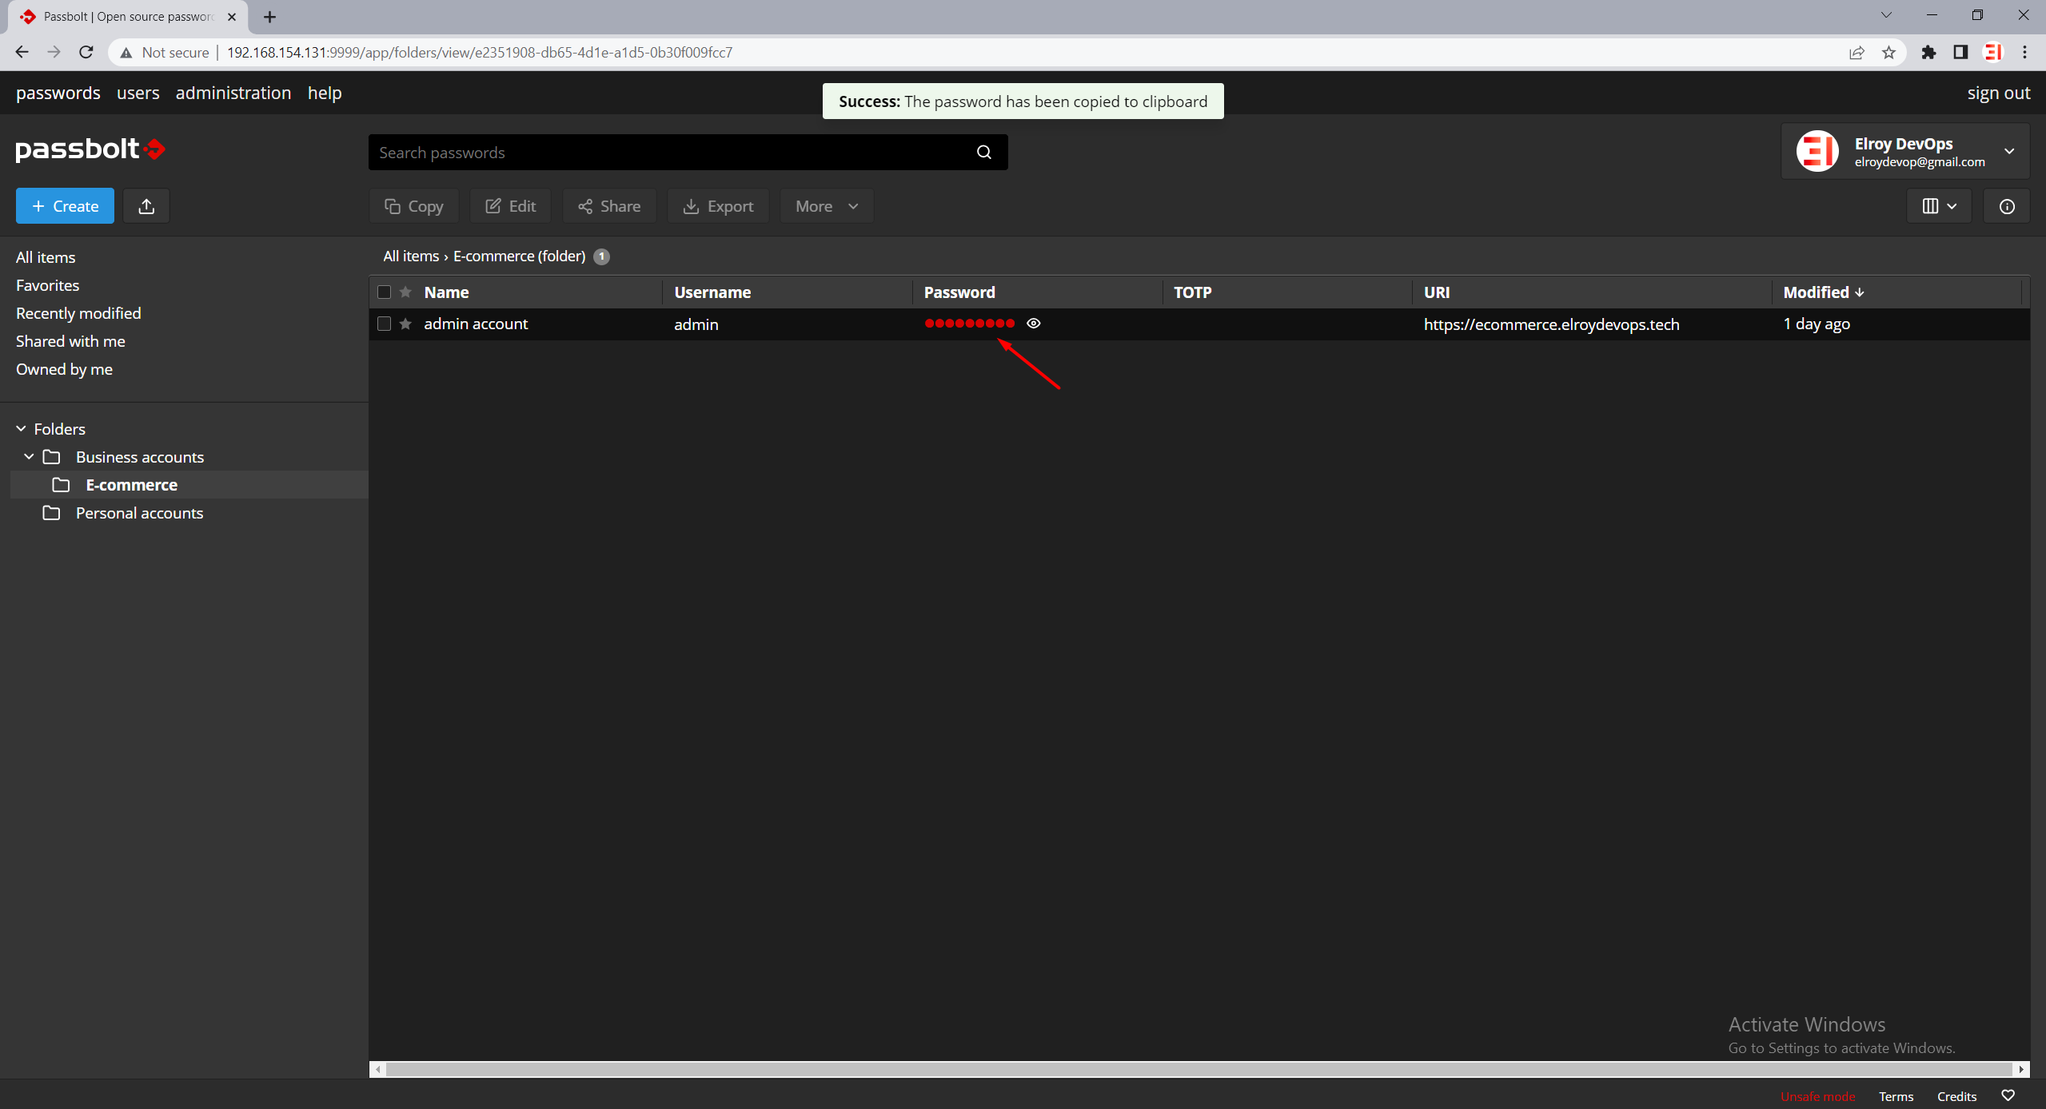Select Favorites filter
The width and height of the screenshot is (2046, 1109).
(48, 285)
